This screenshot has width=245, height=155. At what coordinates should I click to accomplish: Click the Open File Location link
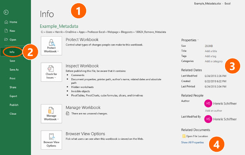coord(197,136)
